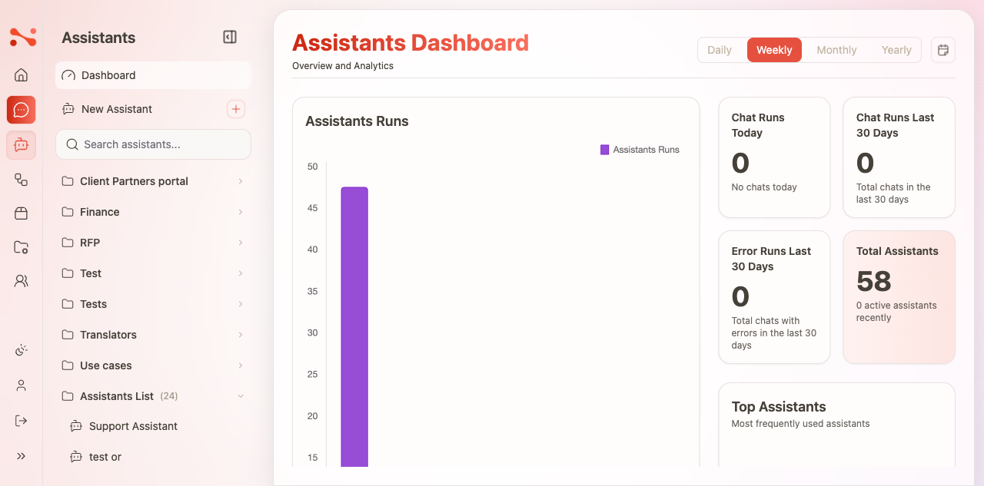Select the Weekly tab
The height and width of the screenshot is (486, 984).
pyautogui.click(x=774, y=50)
